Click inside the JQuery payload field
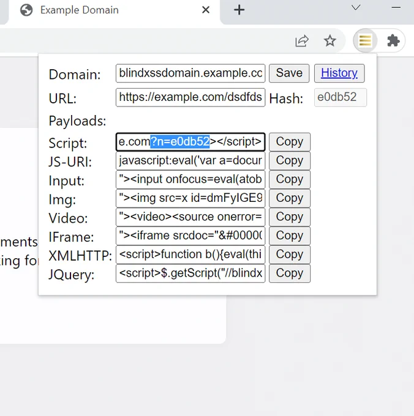The width and height of the screenshot is (414, 416). coord(190,273)
